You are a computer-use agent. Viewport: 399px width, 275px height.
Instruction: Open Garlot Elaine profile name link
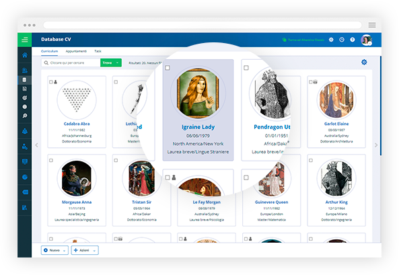(336, 124)
